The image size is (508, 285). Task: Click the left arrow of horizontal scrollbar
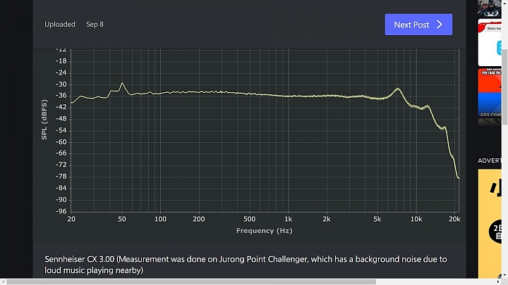(3, 281)
